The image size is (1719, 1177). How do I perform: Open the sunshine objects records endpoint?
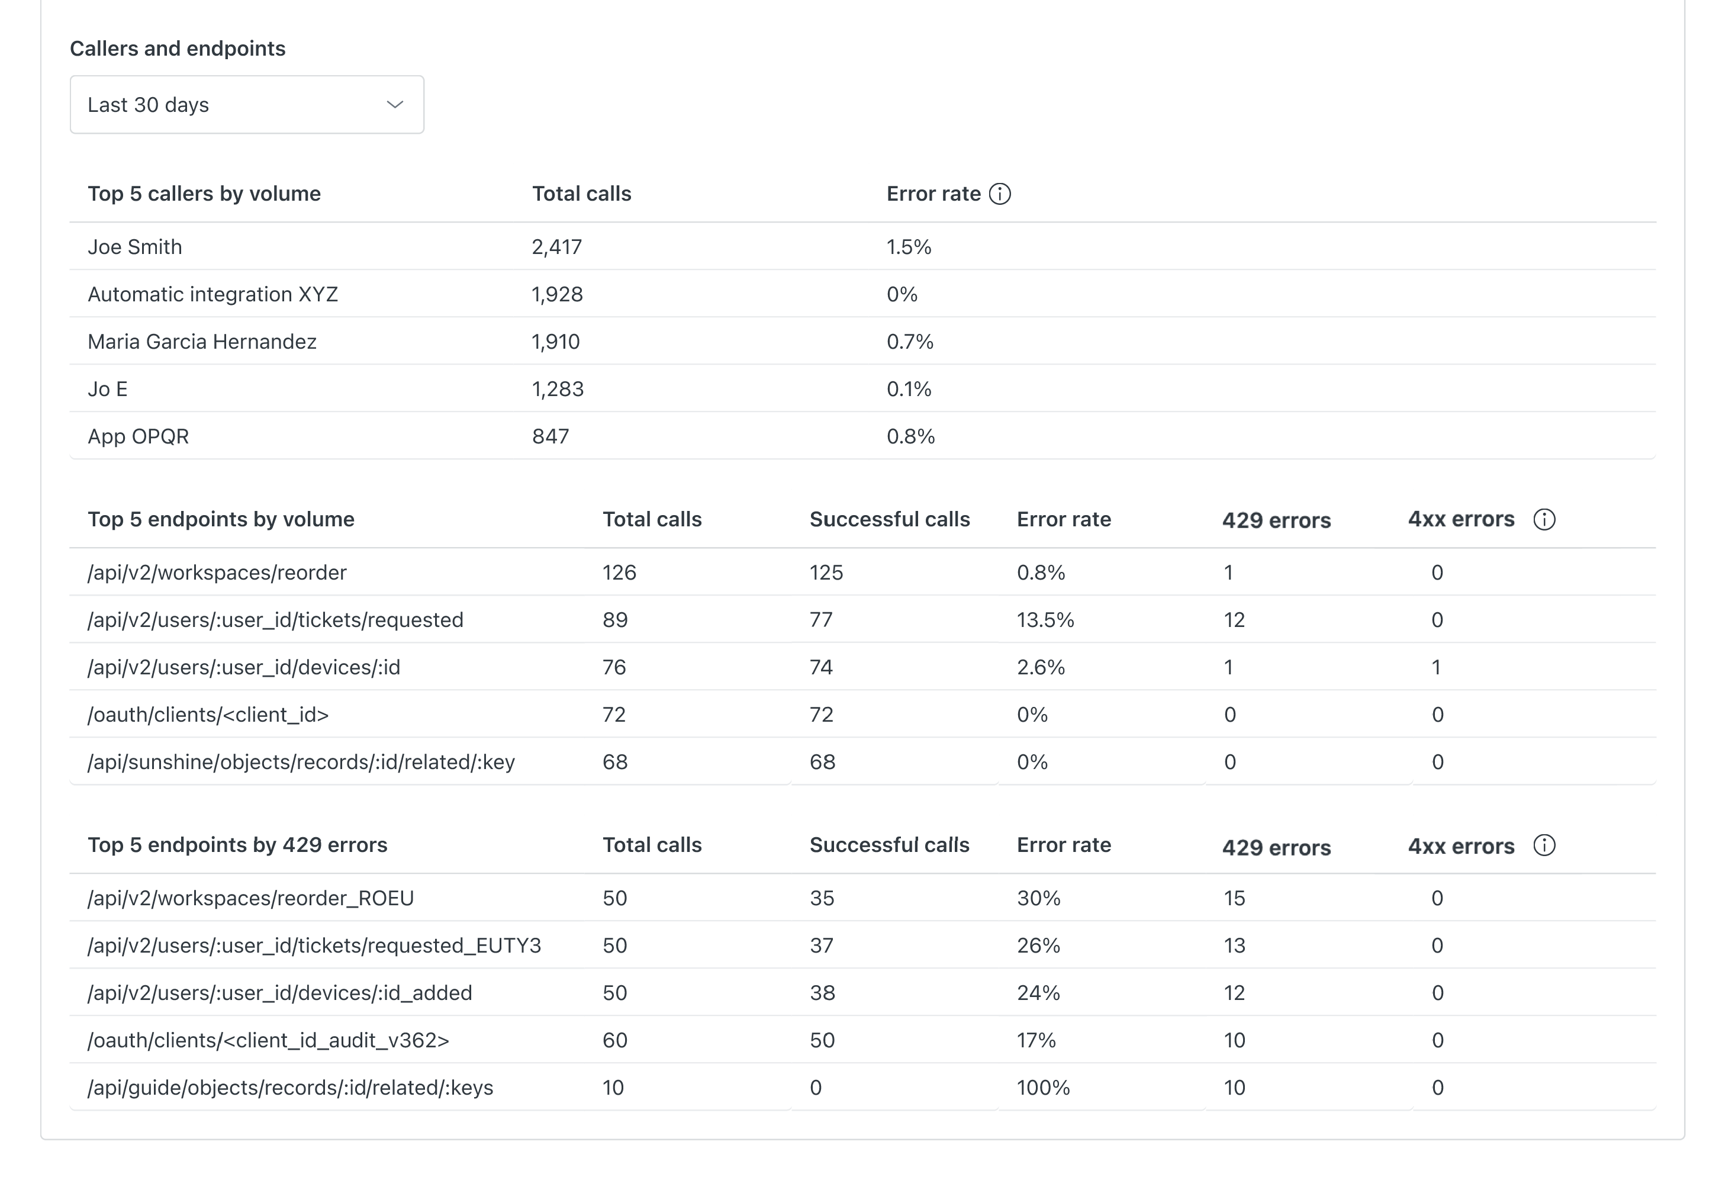(301, 762)
